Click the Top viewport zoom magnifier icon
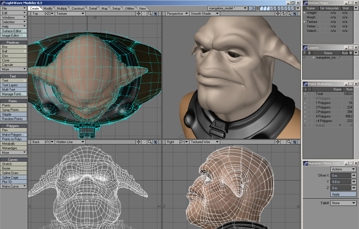This screenshot has height=229, width=359. (150, 13)
